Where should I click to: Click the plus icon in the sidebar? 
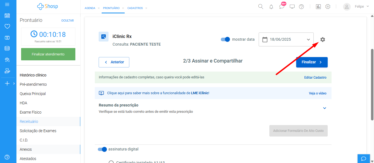click(7, 84)
